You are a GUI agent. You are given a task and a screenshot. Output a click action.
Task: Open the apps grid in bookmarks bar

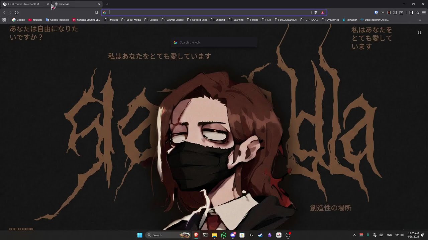point(4,20)
